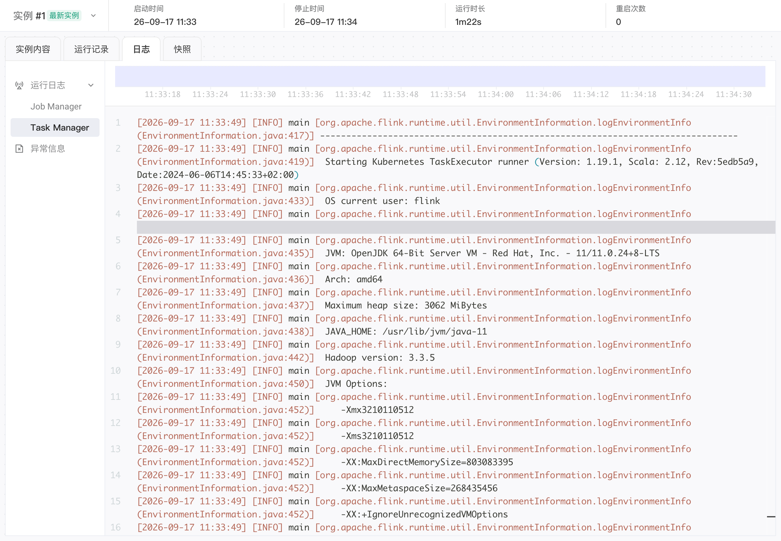Click timeline tick 11:34:12
The height and width of the screenshot is (541, 781).
tap(591, 94)
